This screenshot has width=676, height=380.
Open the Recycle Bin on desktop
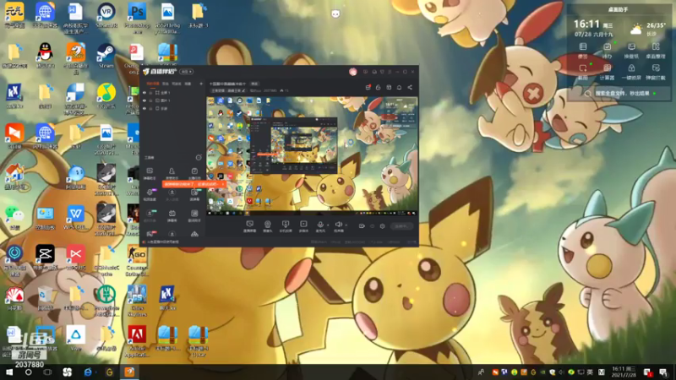[x=46, y=298]
